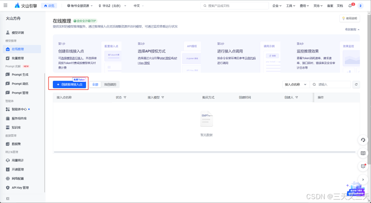Click the 操作 column header
The width and height of the screenshot is (371, 203).
coord(320,97)
